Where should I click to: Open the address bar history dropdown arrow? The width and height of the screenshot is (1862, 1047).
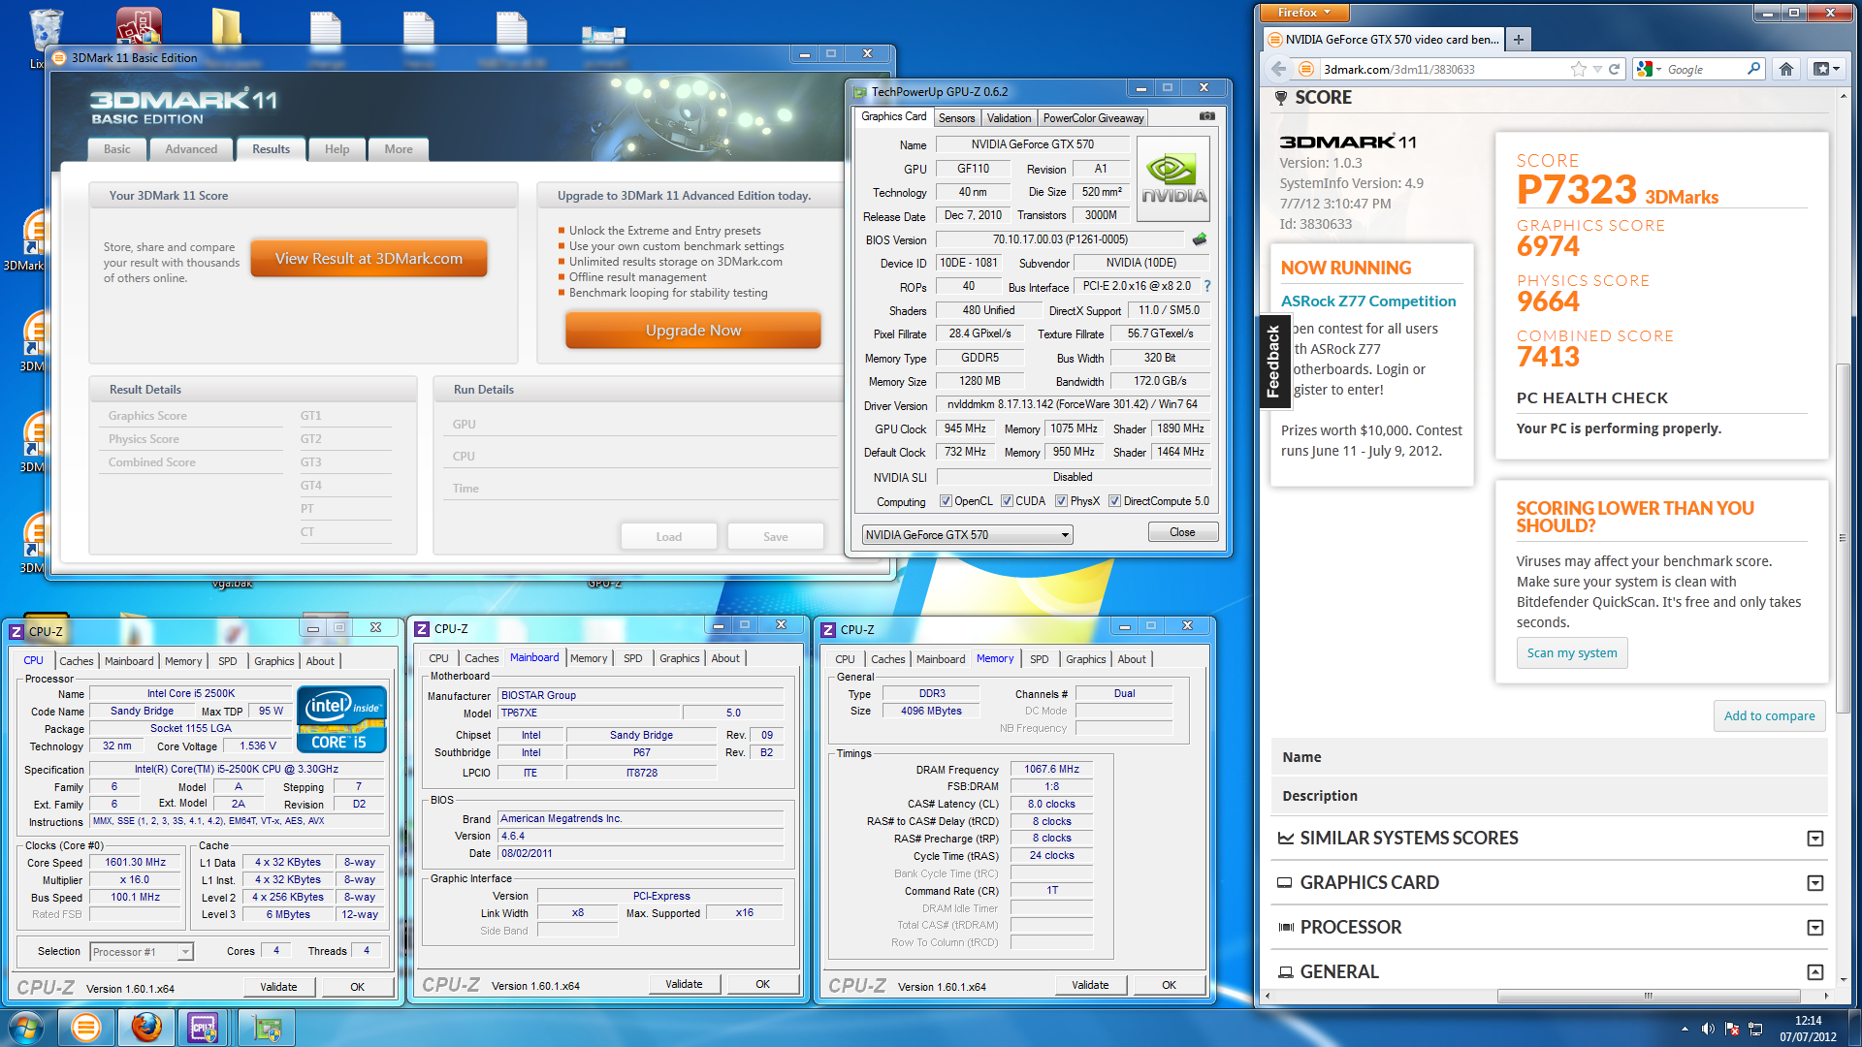[1597, 69]
